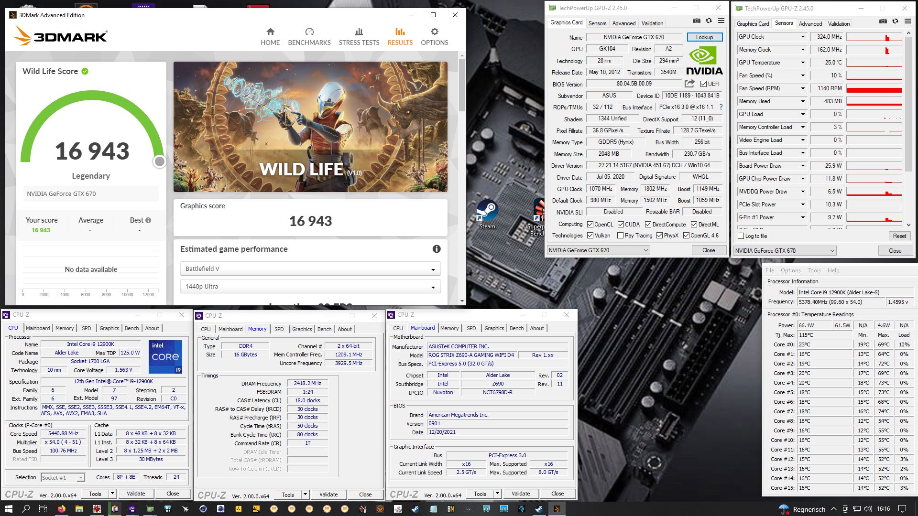This screenshot has width=918, height=516.
Task: Switch to Sensors tab in left GPU-Z
Action: [x=597, y=23]
